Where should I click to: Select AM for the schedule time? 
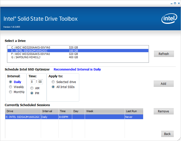[x=32, y=88]
